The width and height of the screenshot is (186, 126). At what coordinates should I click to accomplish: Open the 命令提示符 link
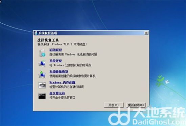57,93
